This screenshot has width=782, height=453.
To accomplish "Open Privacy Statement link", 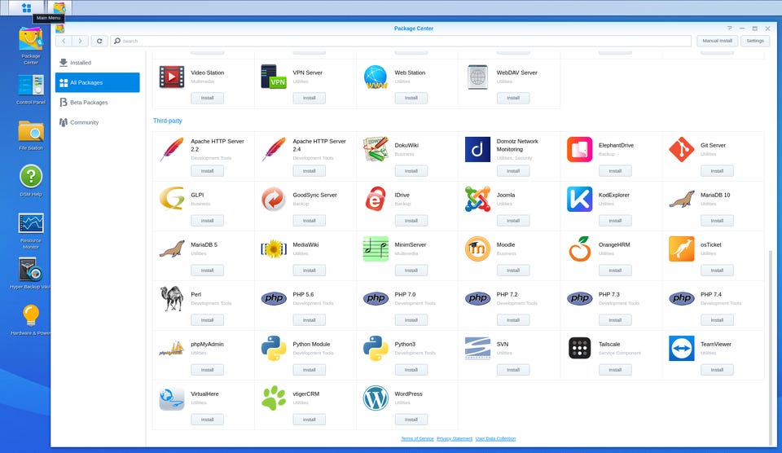I will click(x=455, y=439).
